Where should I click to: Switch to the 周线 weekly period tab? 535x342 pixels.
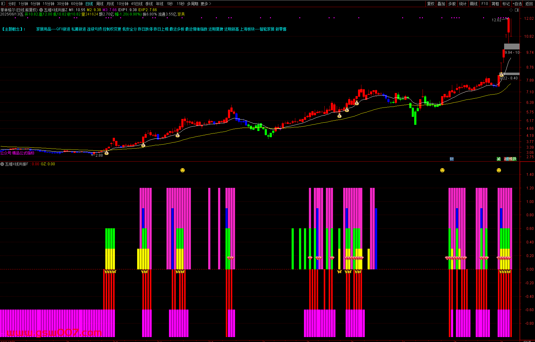[100, 4]
